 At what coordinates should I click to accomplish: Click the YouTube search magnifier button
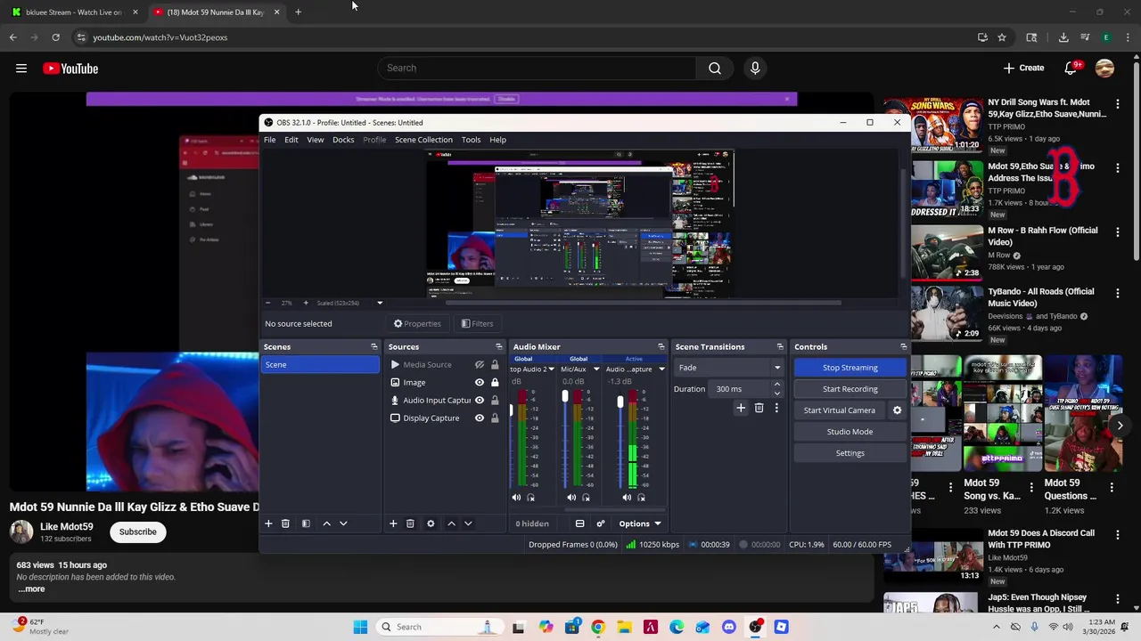[715, 68]
